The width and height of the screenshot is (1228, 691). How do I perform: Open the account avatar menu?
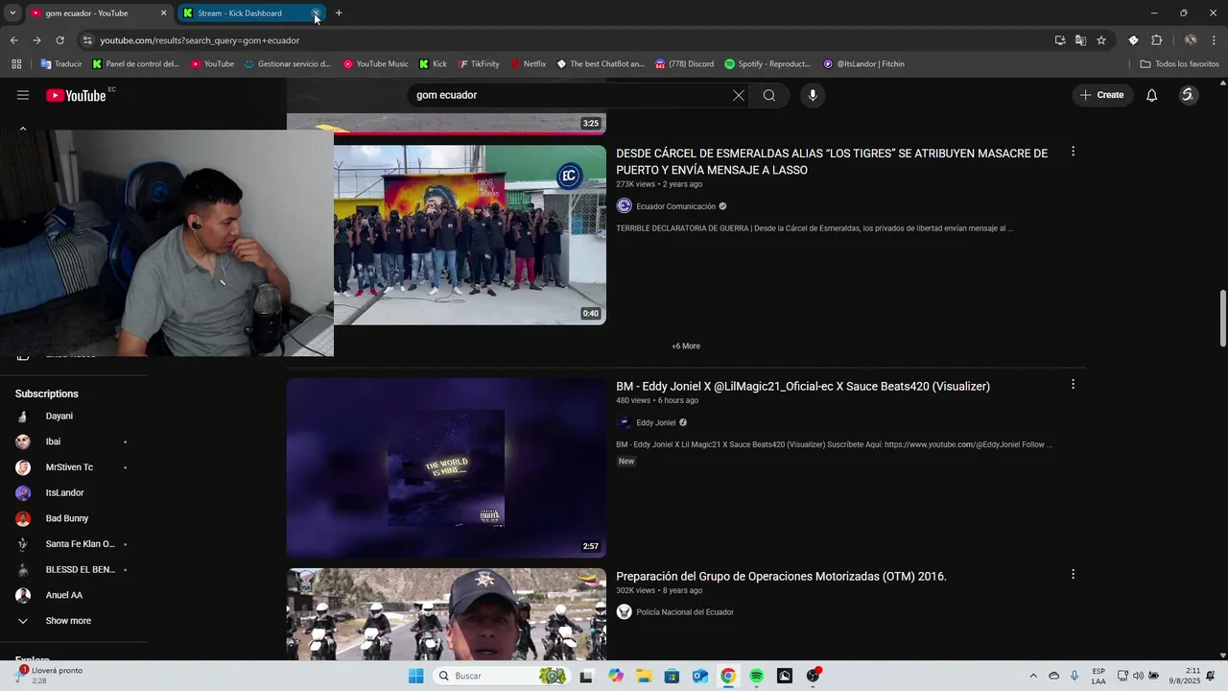tap(1188, 95)
